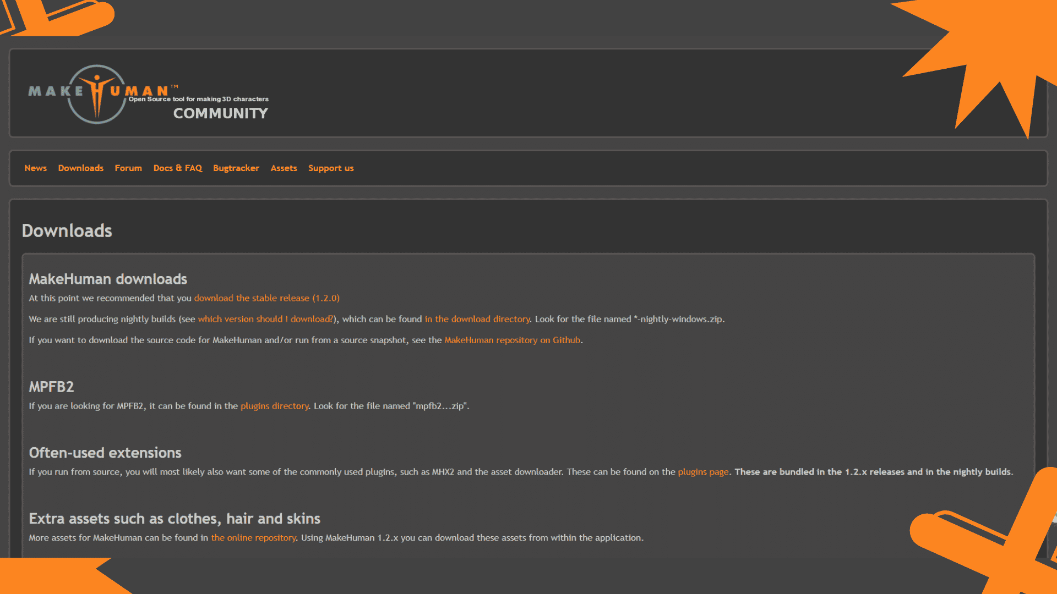Select the News tab in navigation
This screenshot has height=594, width=1057.
(36, 168)
